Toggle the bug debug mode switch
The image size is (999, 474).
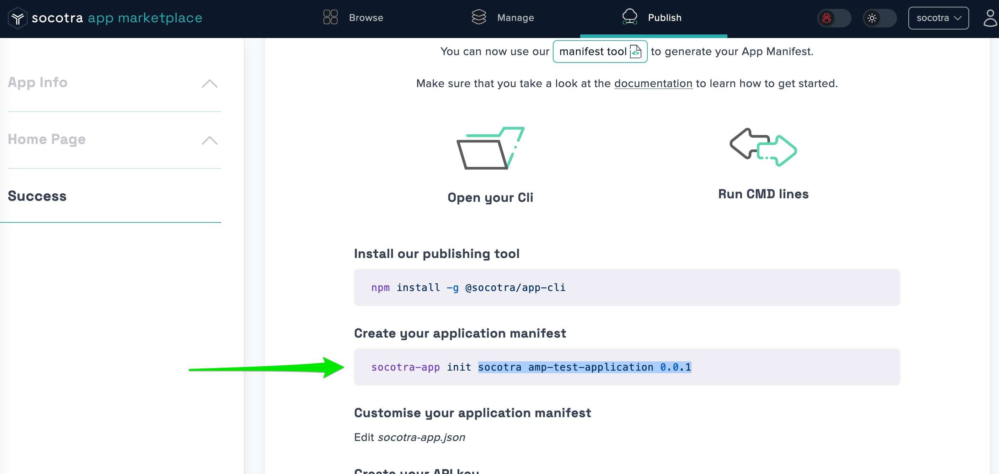pyautogui.click(x=834, y=18)
